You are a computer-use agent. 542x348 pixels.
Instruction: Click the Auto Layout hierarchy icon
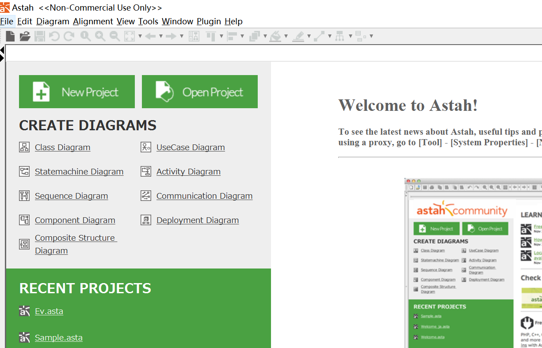[x=340, y=36]
